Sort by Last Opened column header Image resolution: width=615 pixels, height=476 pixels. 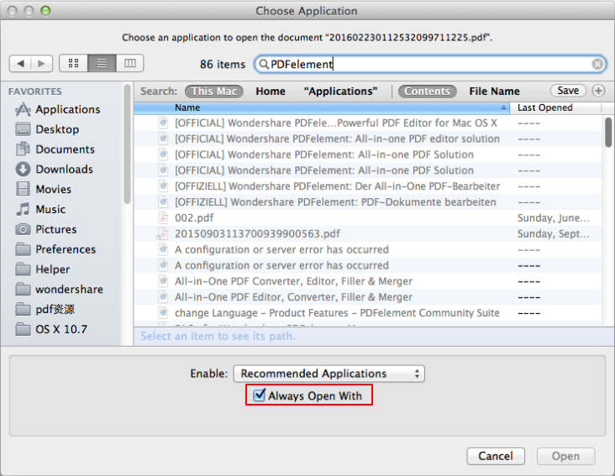coord(555,107)
